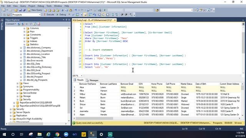Click the Disconnect icon in Object Explorer
Screen dimensions: 246x138
(23, 24)
